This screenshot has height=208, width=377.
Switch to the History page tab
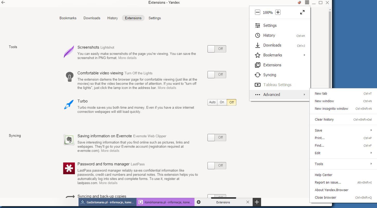tap(112, 18)
